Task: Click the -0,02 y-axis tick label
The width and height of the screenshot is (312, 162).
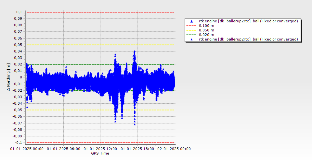Action: point(18,90)
